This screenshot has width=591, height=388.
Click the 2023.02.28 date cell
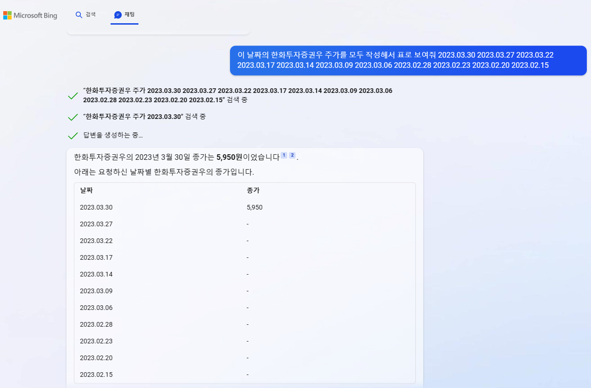[x=96, y=324]
